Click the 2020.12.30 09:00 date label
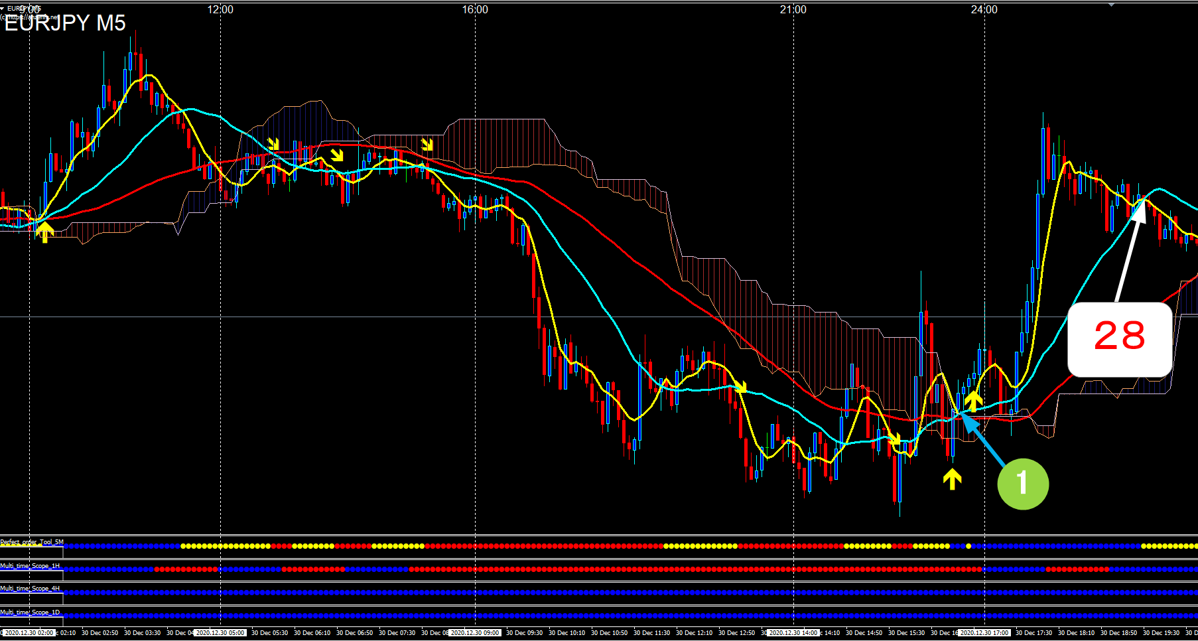Screen dimensions: 1198x641 coord(475,633)
